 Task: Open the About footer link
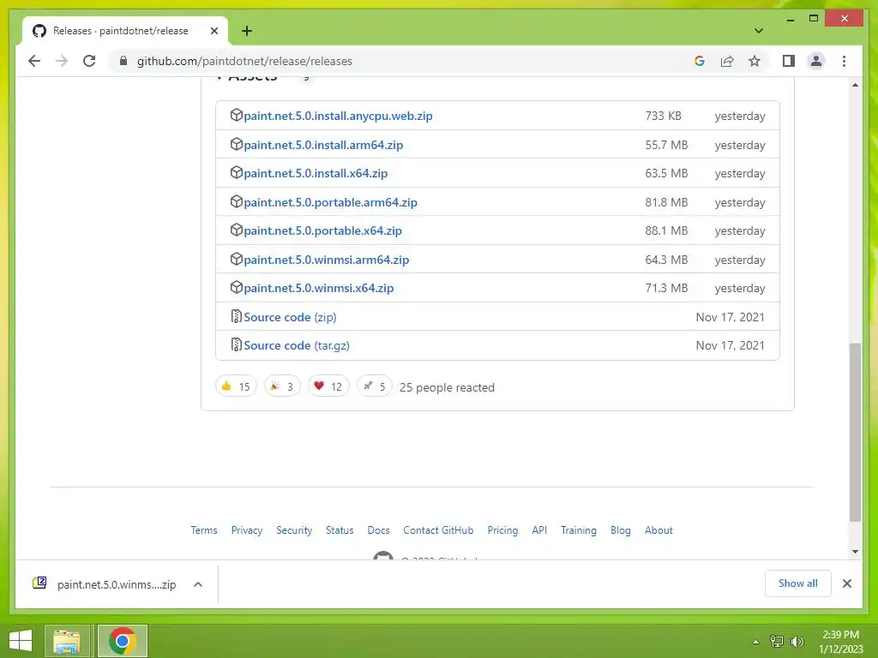(x=658, y=529)
